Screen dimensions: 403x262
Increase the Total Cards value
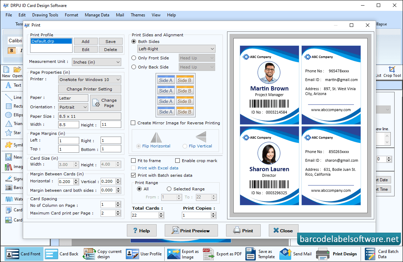point(161,213)
